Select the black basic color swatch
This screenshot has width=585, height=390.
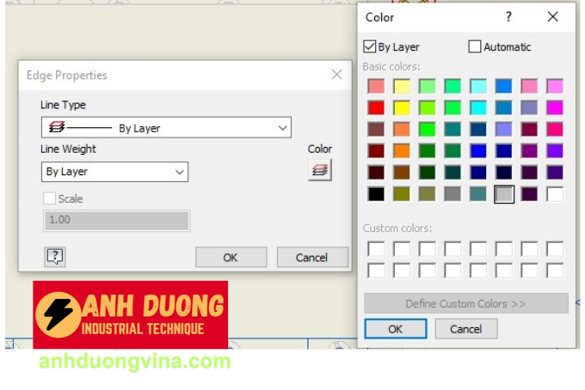tap(376, 194)
